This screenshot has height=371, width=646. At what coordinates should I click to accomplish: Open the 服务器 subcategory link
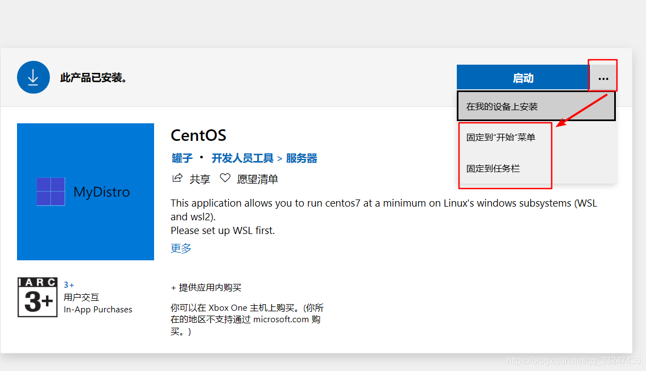[302, 158]
